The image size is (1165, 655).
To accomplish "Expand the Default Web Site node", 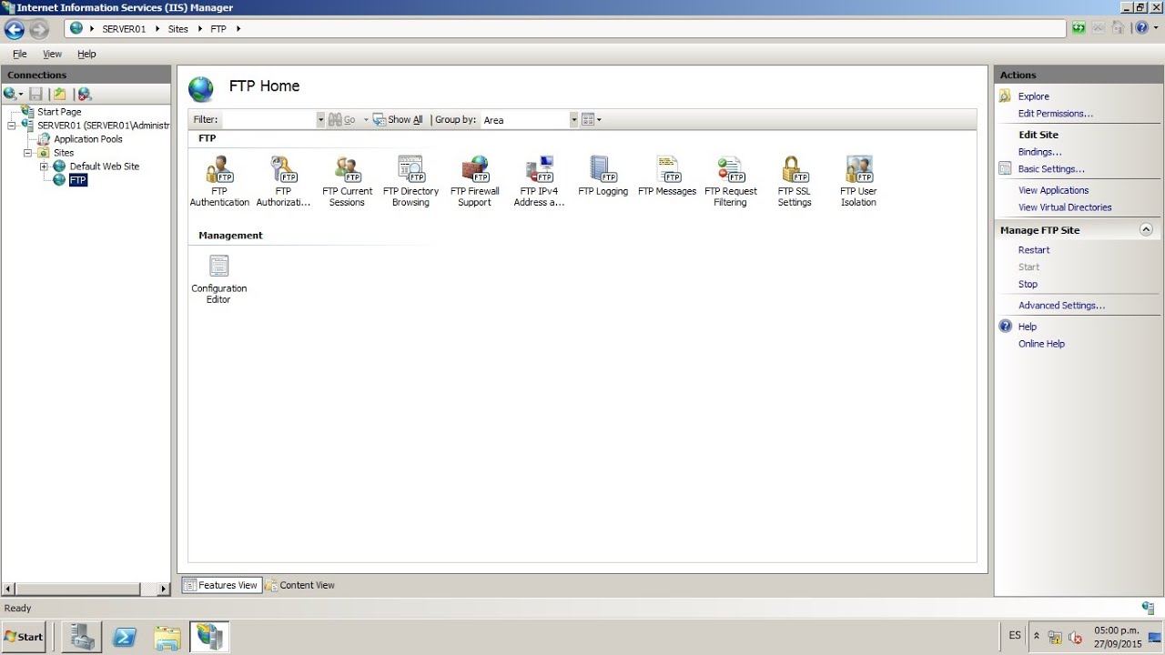I will pyautogui.click(x=44, y=166).
